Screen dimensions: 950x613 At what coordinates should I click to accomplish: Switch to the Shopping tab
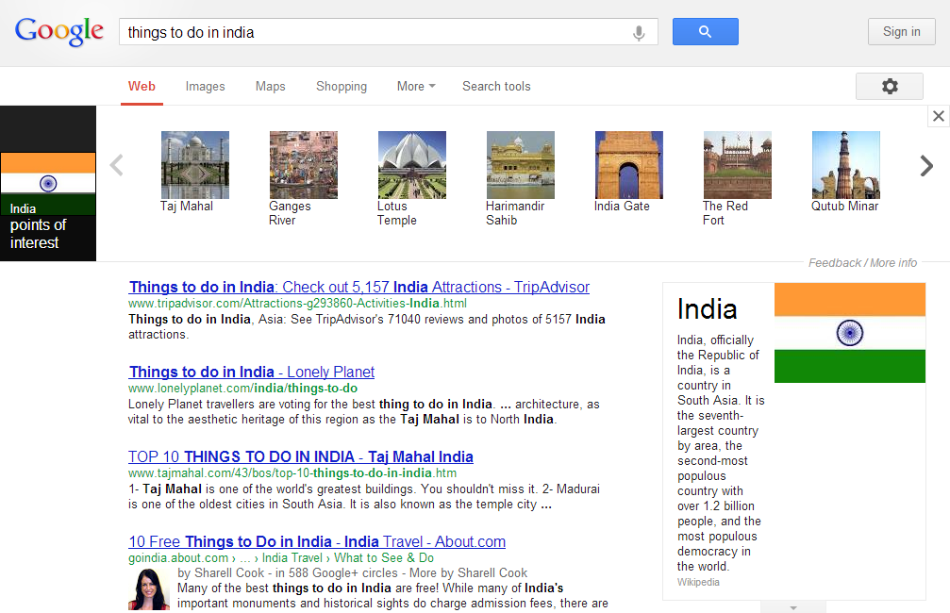342,87
